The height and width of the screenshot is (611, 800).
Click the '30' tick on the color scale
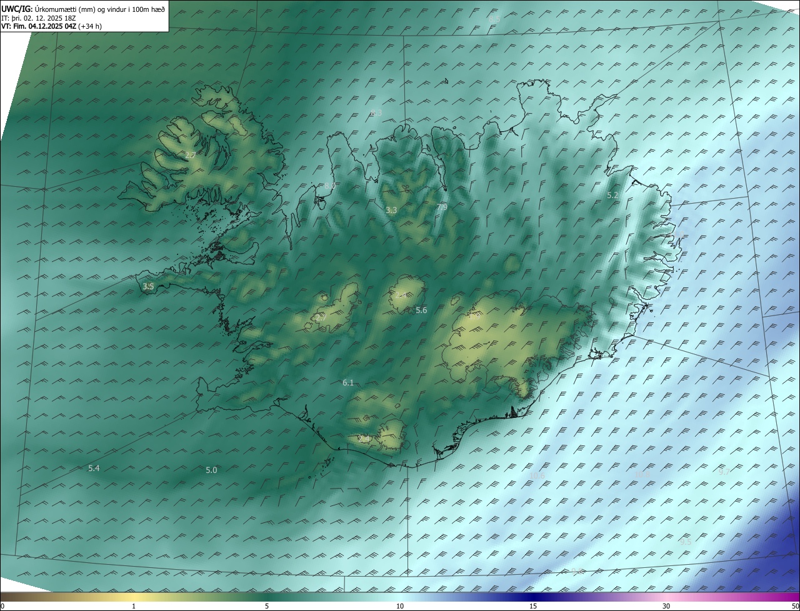click(666, 607)
